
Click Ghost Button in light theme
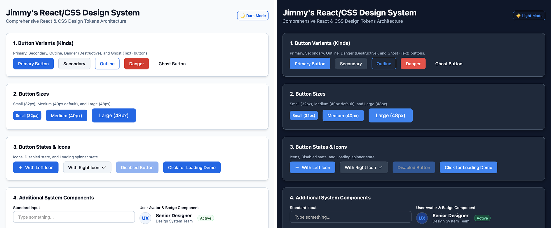pyautogui.click(x=172, y=64)
